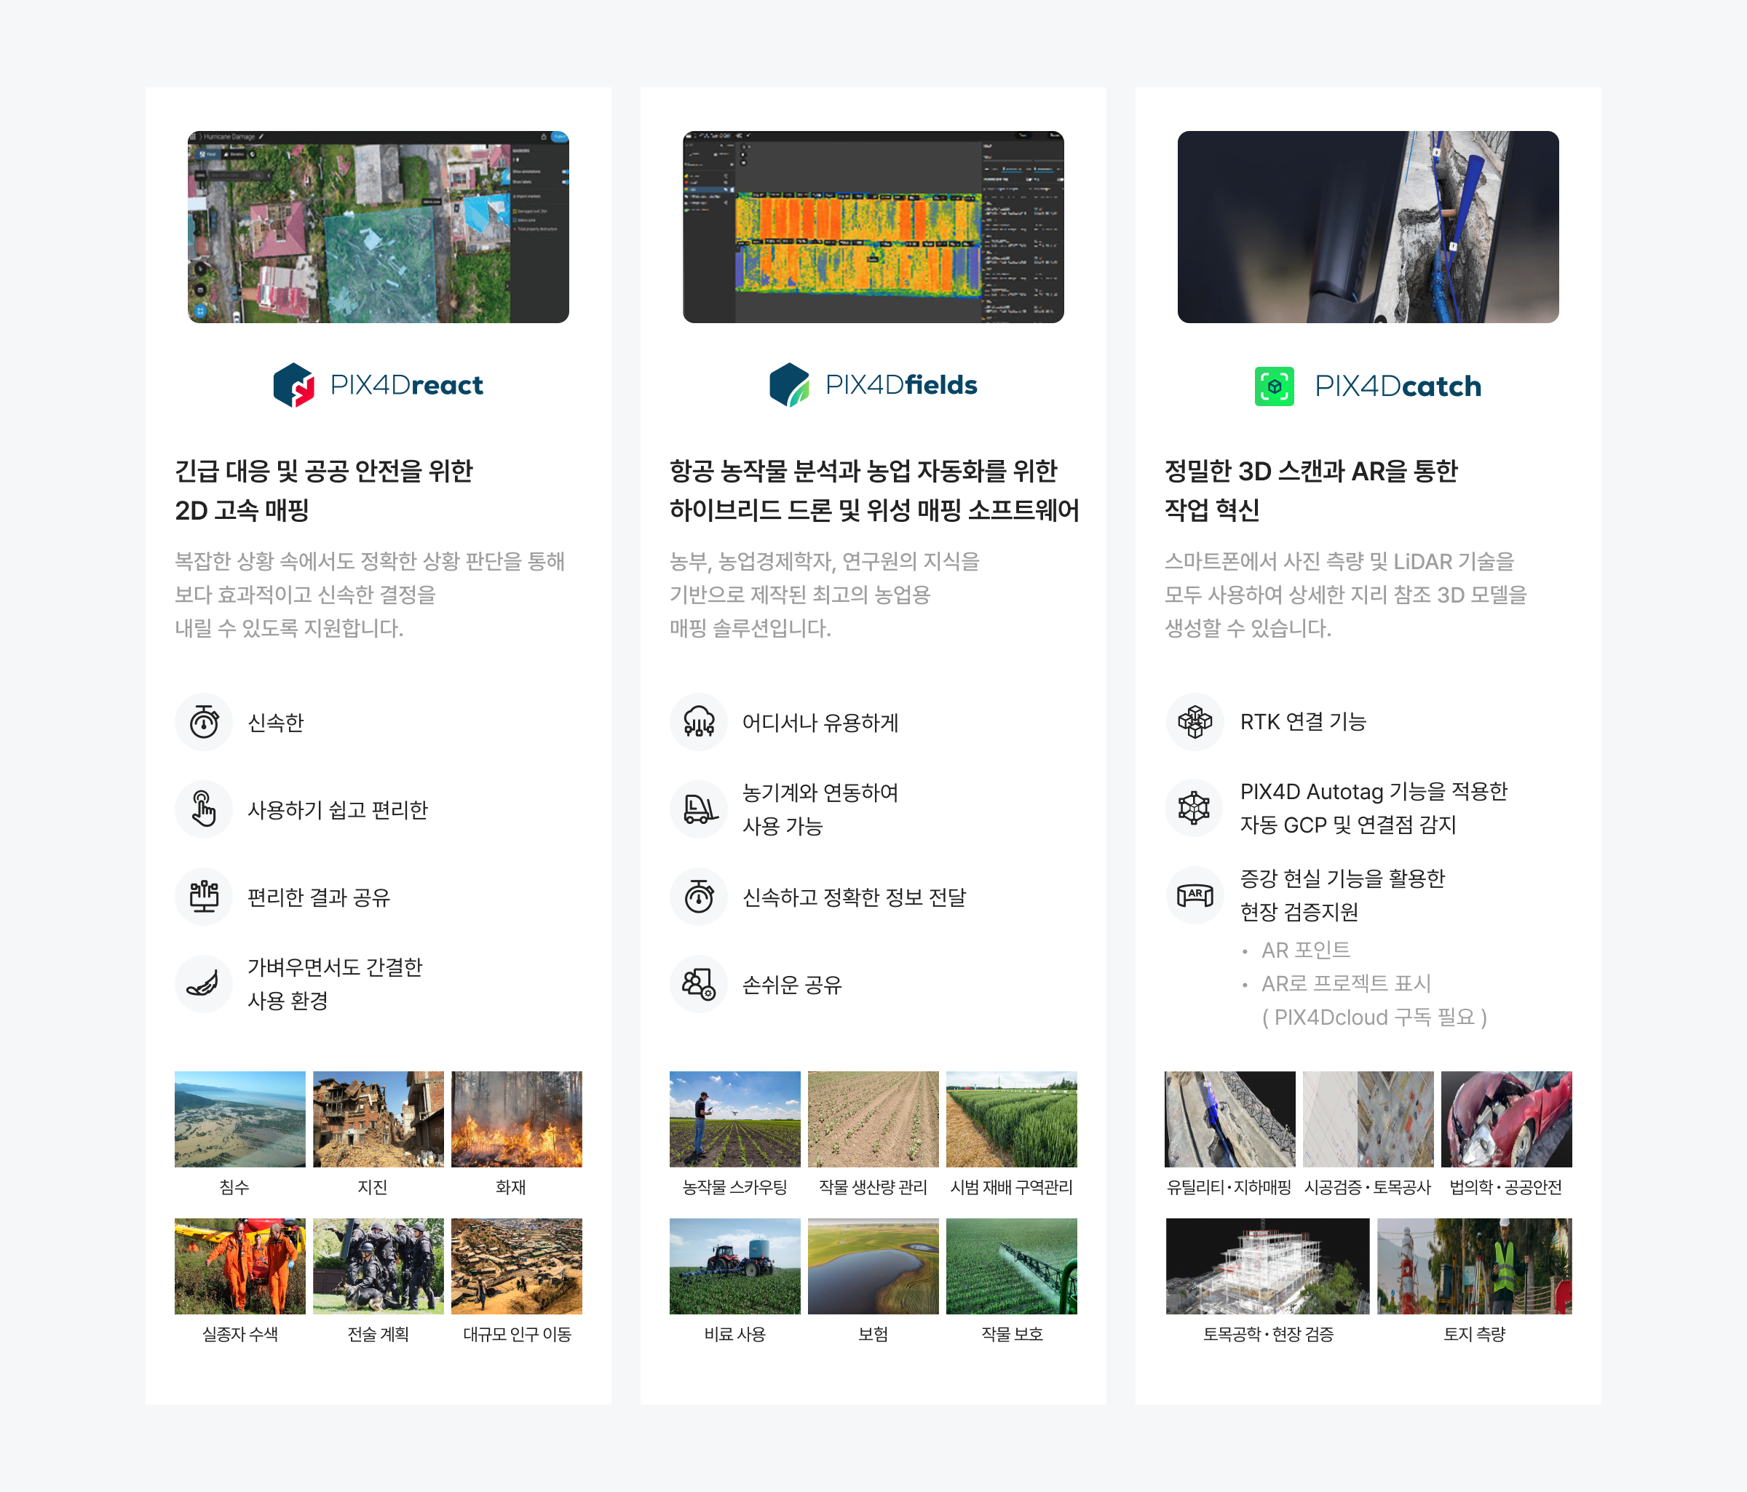Click the 실종자 수색 rescue team photo

(x=239, y=1266)
